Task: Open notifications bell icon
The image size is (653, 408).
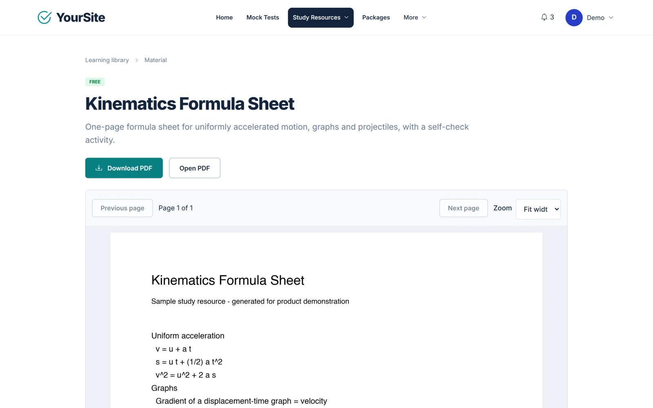Action: click(x=544, y=17)
